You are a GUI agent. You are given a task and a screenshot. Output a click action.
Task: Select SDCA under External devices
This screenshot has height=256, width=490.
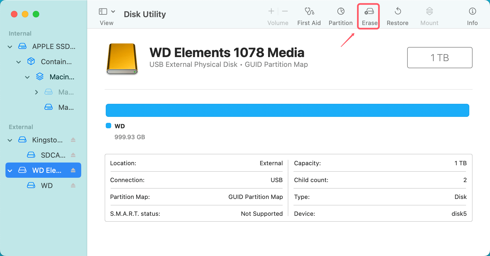pyautogui.click(x=53, y=155)
